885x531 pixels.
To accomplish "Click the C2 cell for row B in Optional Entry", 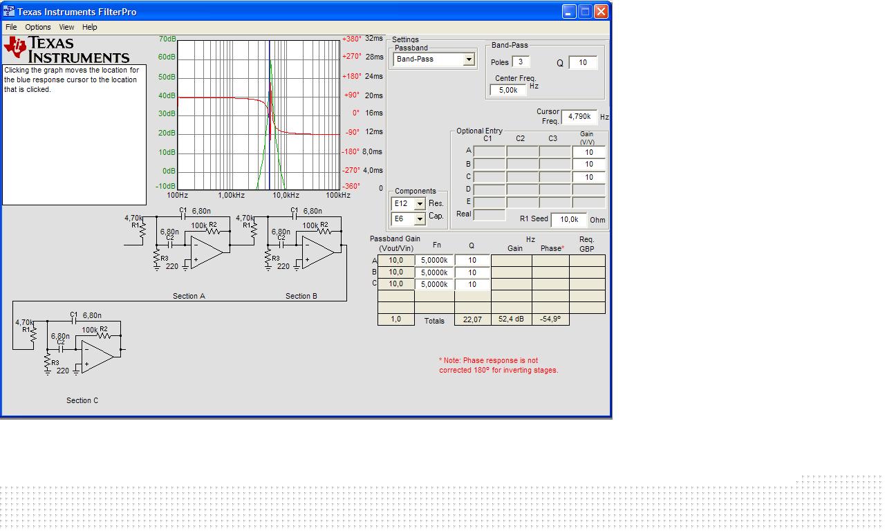I will (x=522, y=165).
